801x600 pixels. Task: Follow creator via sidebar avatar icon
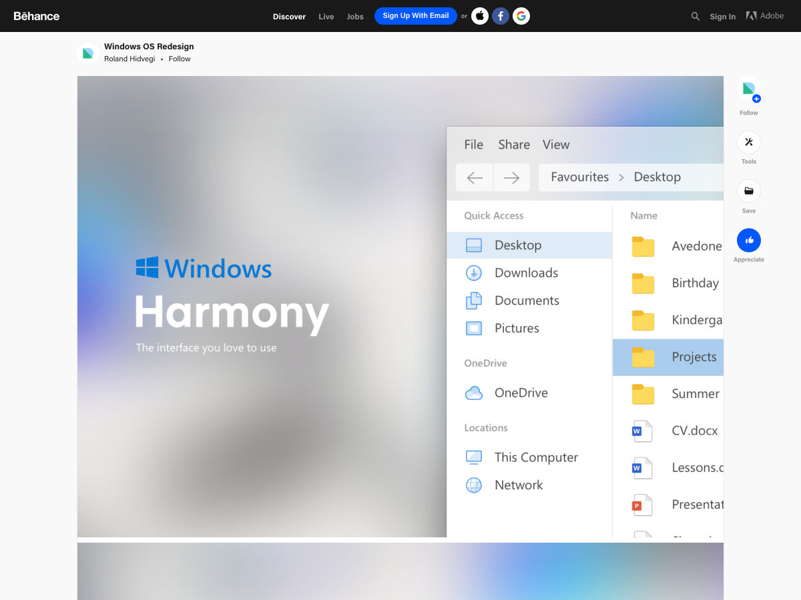coord(749,89)
